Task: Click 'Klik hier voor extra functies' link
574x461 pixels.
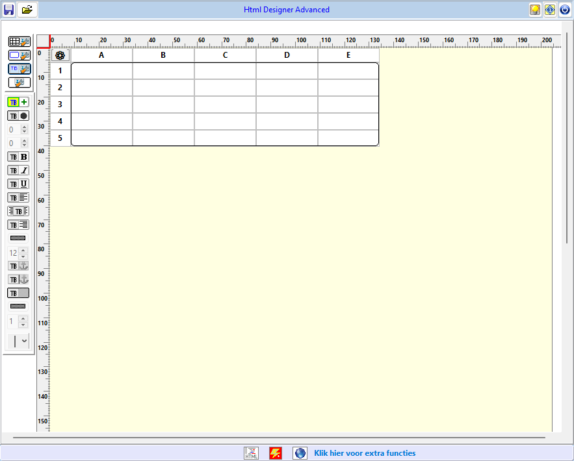Action: click(365, 453)
